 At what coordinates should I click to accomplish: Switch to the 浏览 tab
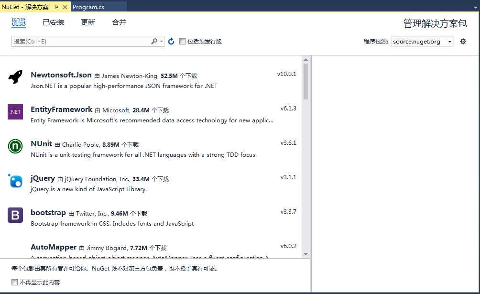point(19,22)
